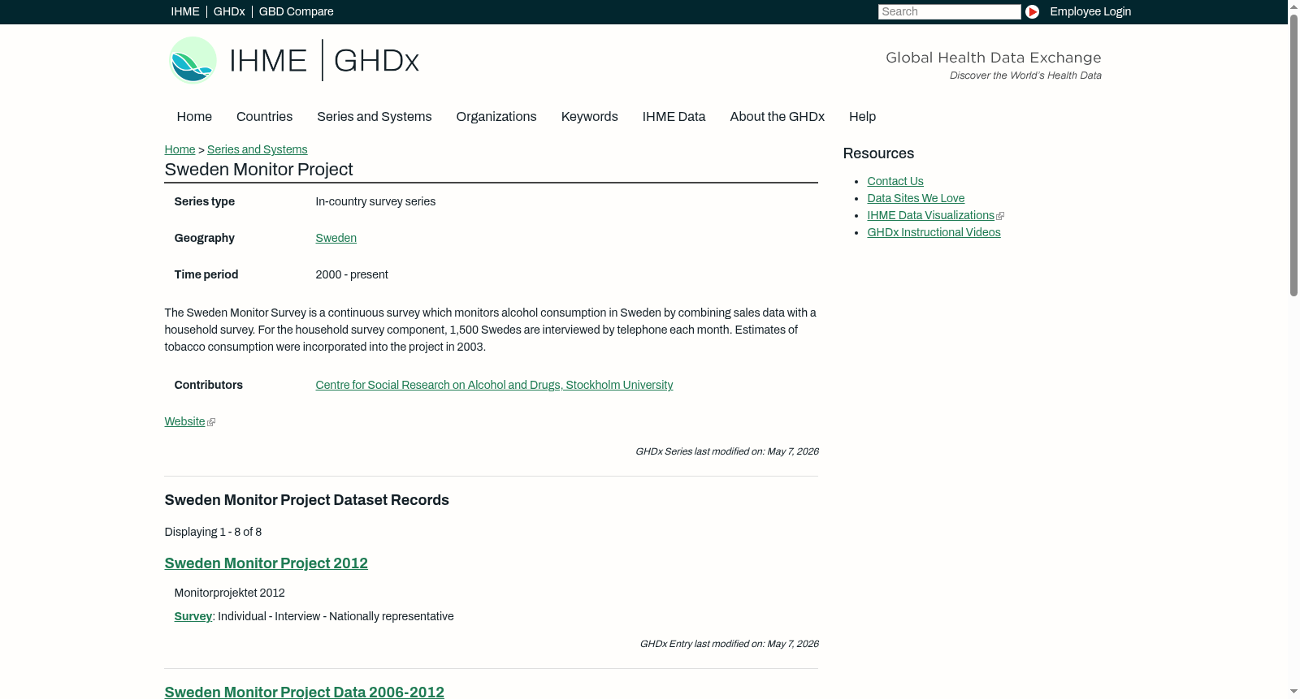1300x699 pixels.
Task: Click the vertical scrollbar thumb
Action: click(1293, 154)
